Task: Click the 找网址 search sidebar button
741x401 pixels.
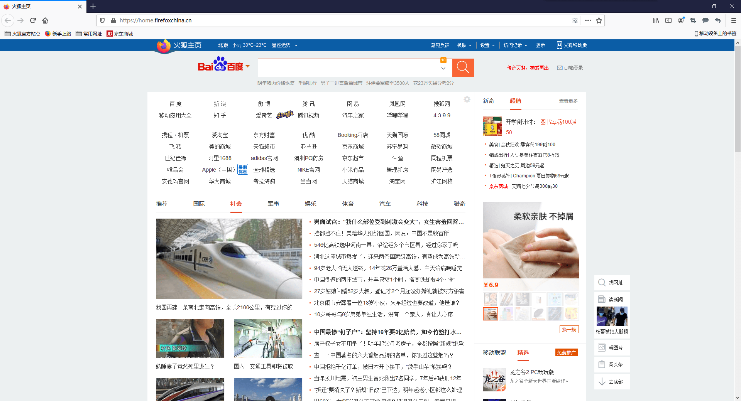Action: 612,283
